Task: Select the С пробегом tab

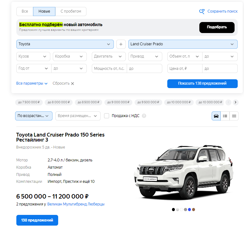Action: click(x=71, y=11)
